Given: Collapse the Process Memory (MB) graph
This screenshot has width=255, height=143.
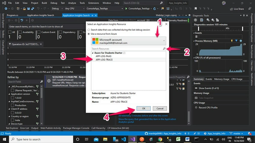Looking at the screenshot, I should [194, 41].
